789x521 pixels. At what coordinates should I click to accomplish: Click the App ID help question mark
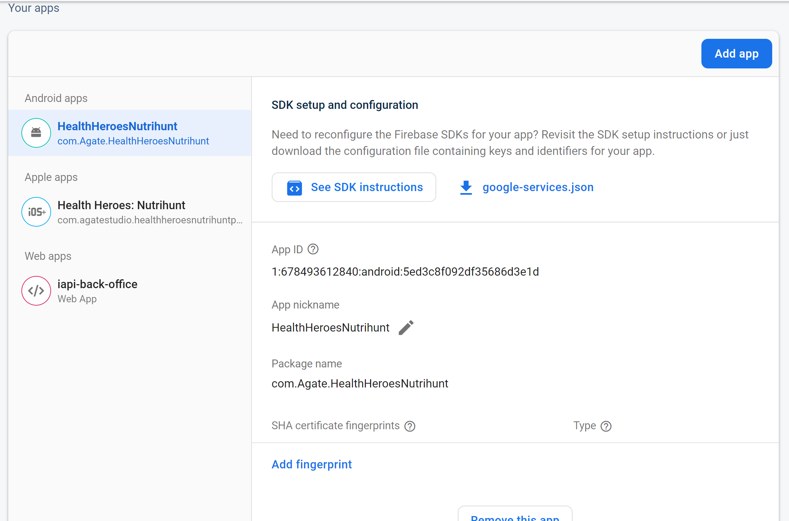313,249
